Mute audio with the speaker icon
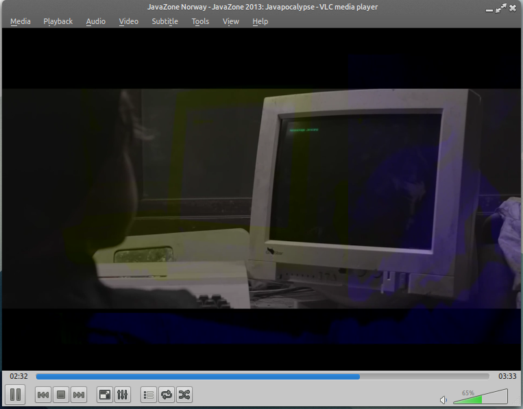The width and height of the screenshot is (523, 409). (x=443, y=399)
